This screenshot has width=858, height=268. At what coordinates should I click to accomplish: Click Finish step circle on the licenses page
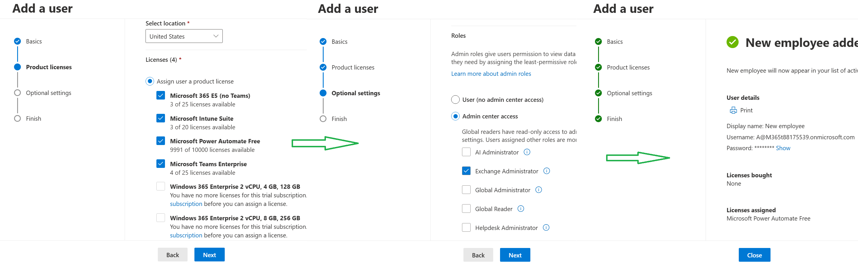click(x=17, y=118)
